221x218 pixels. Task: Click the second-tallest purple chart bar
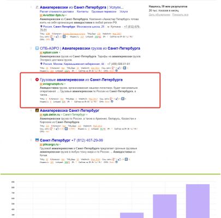pos(165,206)
